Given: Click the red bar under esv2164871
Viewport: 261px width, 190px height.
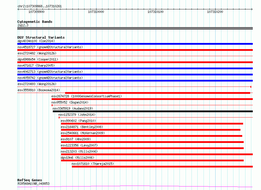Looking at the screenshot, I should pyautogui.click(x=151, y=130).
